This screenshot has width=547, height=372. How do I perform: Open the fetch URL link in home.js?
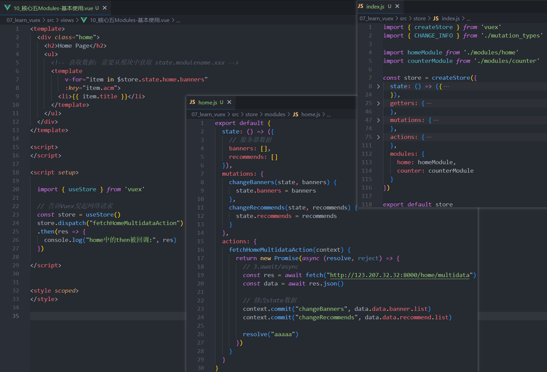point(400,275)
